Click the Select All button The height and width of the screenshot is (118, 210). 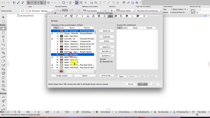(x=107, y=31)
